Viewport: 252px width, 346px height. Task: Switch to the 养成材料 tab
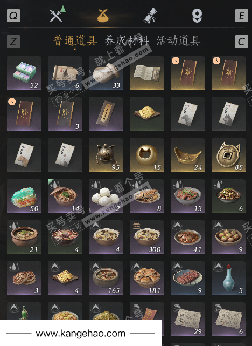[x=127, y=40]
